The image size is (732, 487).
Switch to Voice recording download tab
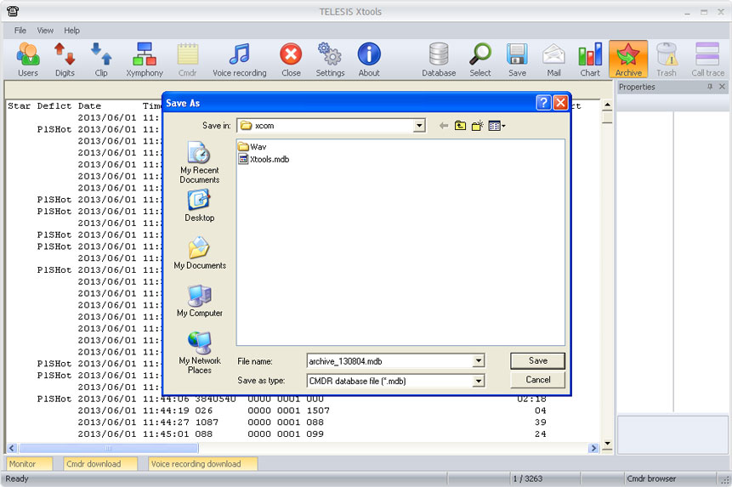(196, 464)
